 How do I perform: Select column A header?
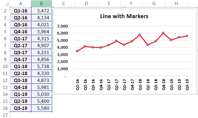click(21, 4)
